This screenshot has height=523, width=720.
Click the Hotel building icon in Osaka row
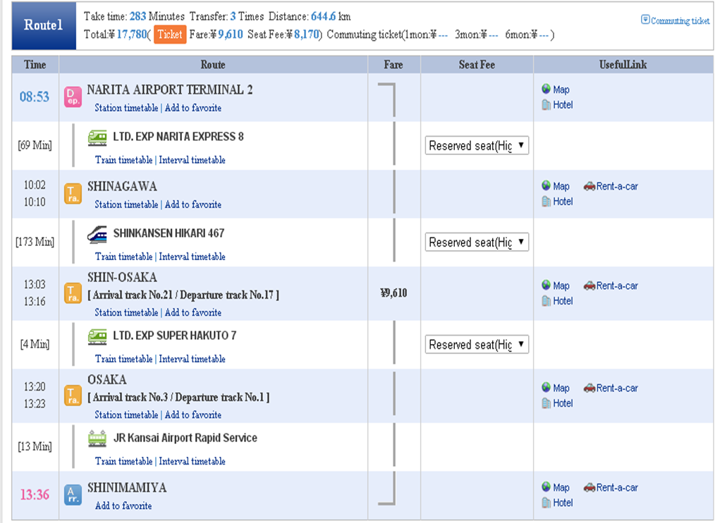546,403
